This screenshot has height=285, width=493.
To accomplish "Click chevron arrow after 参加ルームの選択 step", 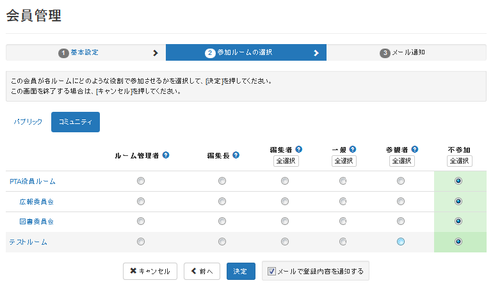I will 316,53.
